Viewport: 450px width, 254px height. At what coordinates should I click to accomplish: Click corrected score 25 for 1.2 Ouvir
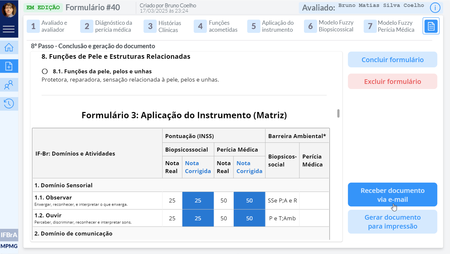(x=198, y=218)
